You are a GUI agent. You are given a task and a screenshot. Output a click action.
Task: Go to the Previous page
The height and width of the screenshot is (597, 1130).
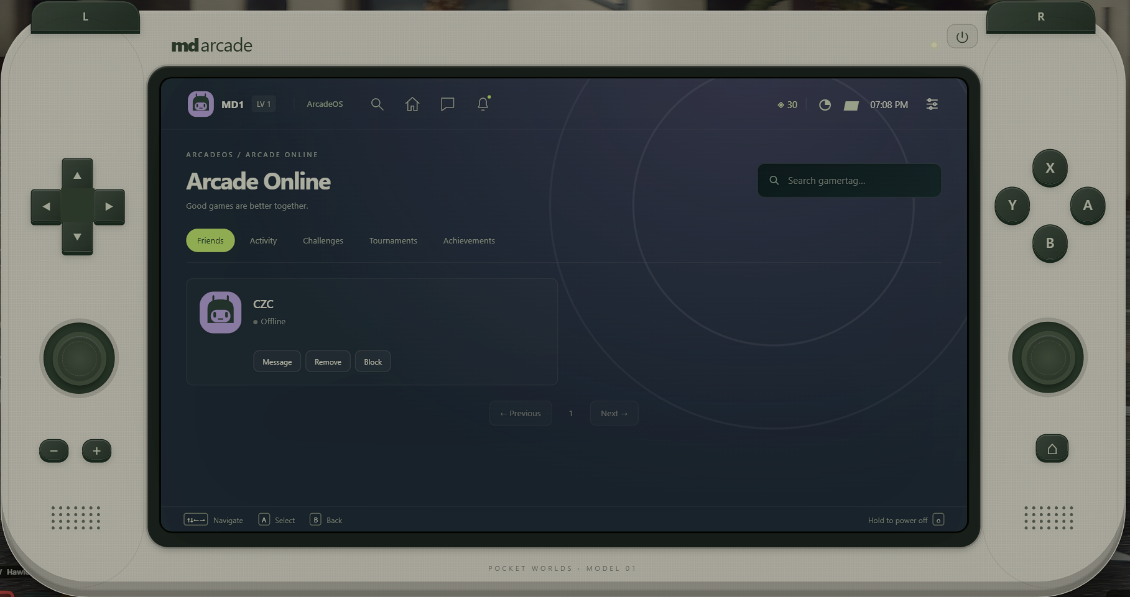click(521, 413)
